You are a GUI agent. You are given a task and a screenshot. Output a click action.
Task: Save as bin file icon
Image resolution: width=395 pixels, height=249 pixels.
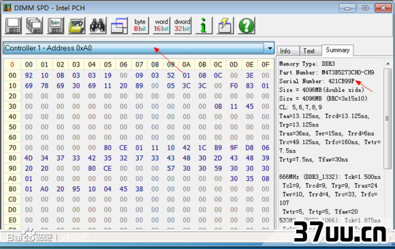[x=55, y=25]
